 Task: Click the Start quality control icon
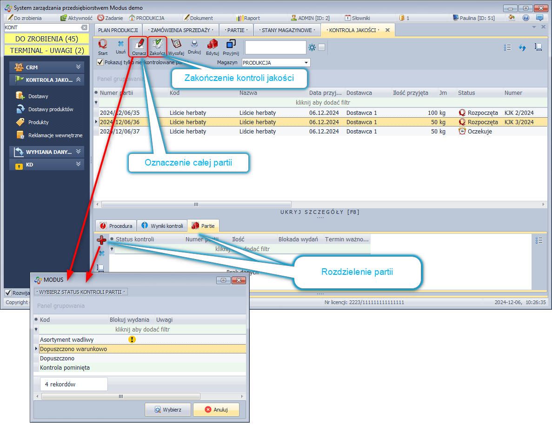pos(103,45)
